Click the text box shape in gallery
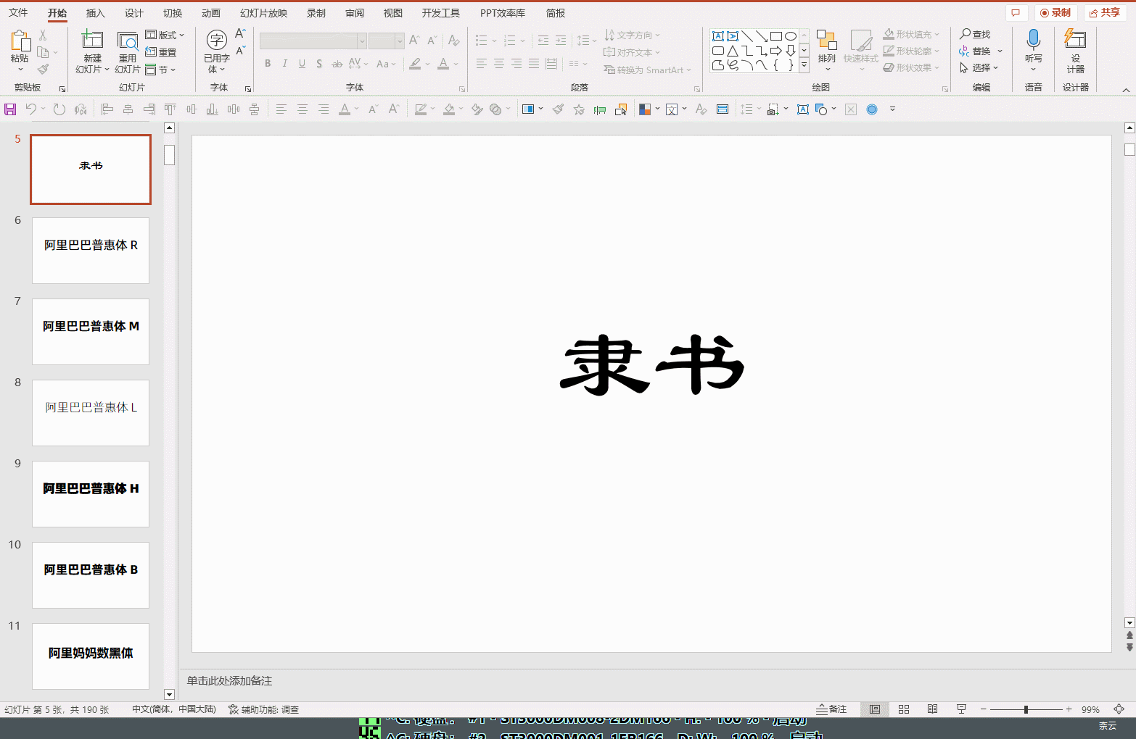1136x739 pixels. 718,36
